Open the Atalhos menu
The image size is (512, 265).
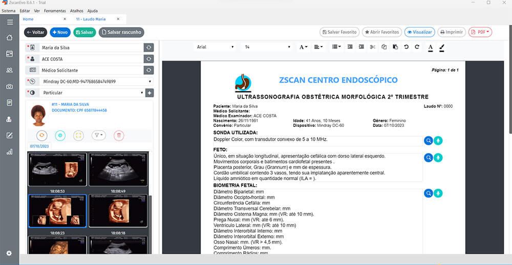click(x=77, y=11)
